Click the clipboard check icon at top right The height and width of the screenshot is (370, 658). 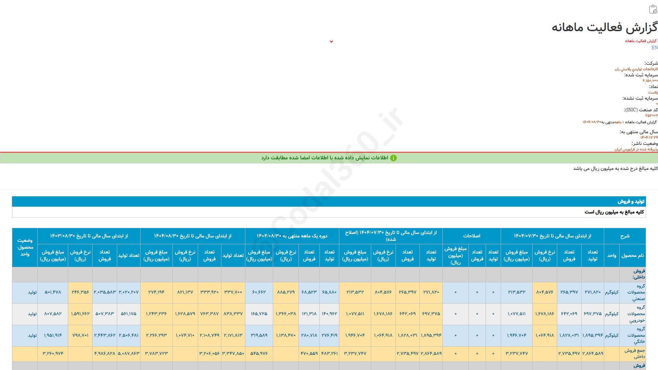[653, 9]
